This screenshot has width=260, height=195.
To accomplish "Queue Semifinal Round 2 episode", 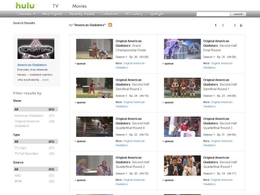I will 80,102.
